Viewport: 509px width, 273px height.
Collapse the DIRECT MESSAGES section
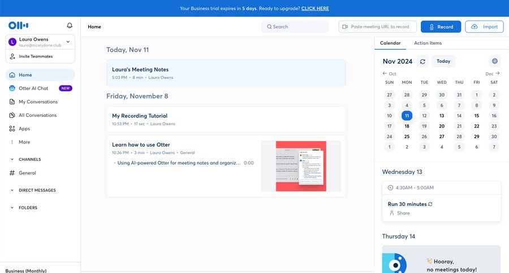(12, 191)
